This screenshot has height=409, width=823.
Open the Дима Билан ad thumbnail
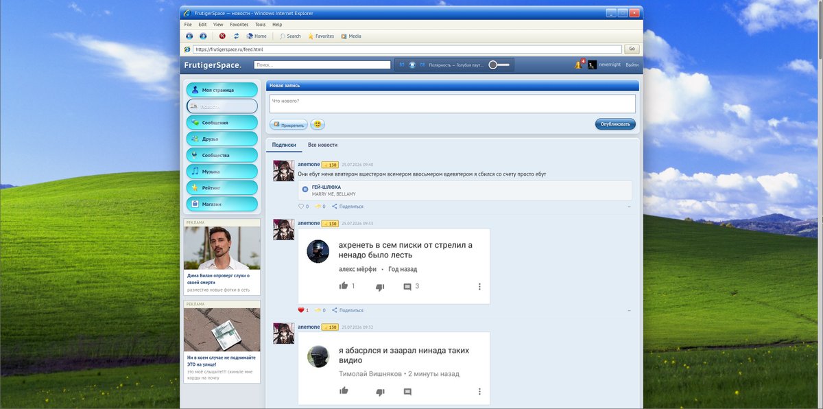[x=222, y=248]
